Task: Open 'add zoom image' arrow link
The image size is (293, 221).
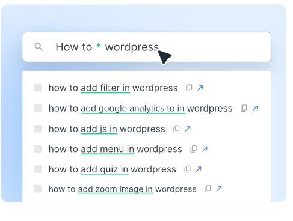Action: click(219, 189)
